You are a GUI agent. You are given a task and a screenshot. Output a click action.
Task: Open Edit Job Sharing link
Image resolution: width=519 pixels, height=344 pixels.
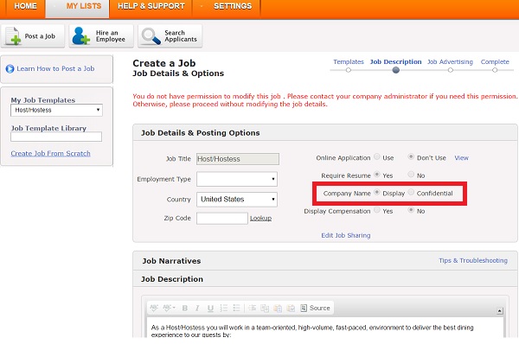pyautogui.click(x=346, y=235)
